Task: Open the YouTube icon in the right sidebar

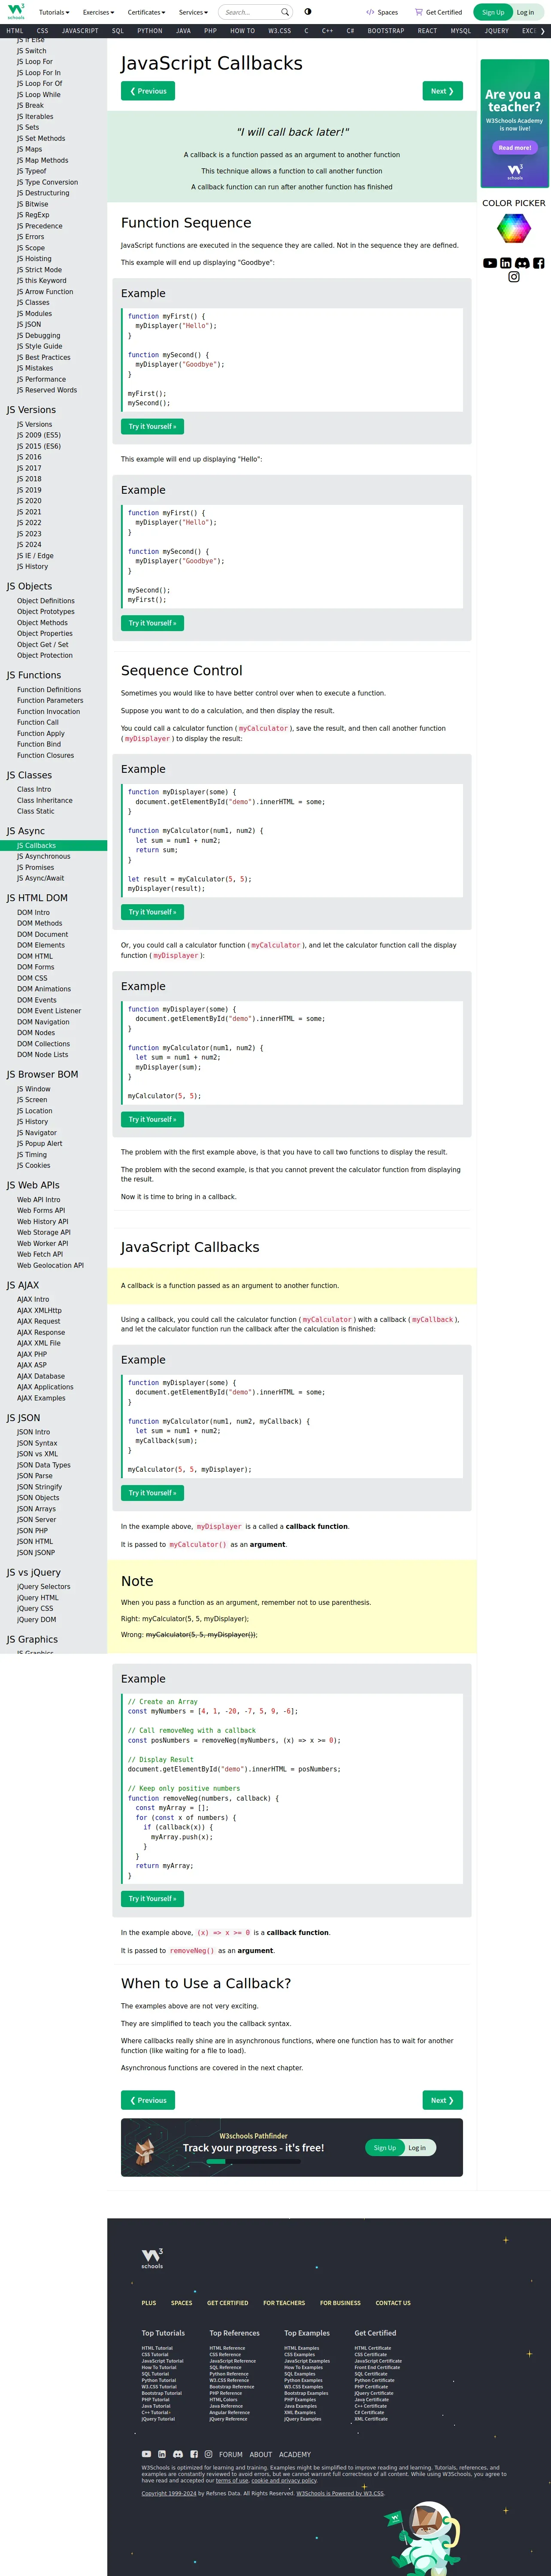Action: pyautogui.click(x=490, y=263)
